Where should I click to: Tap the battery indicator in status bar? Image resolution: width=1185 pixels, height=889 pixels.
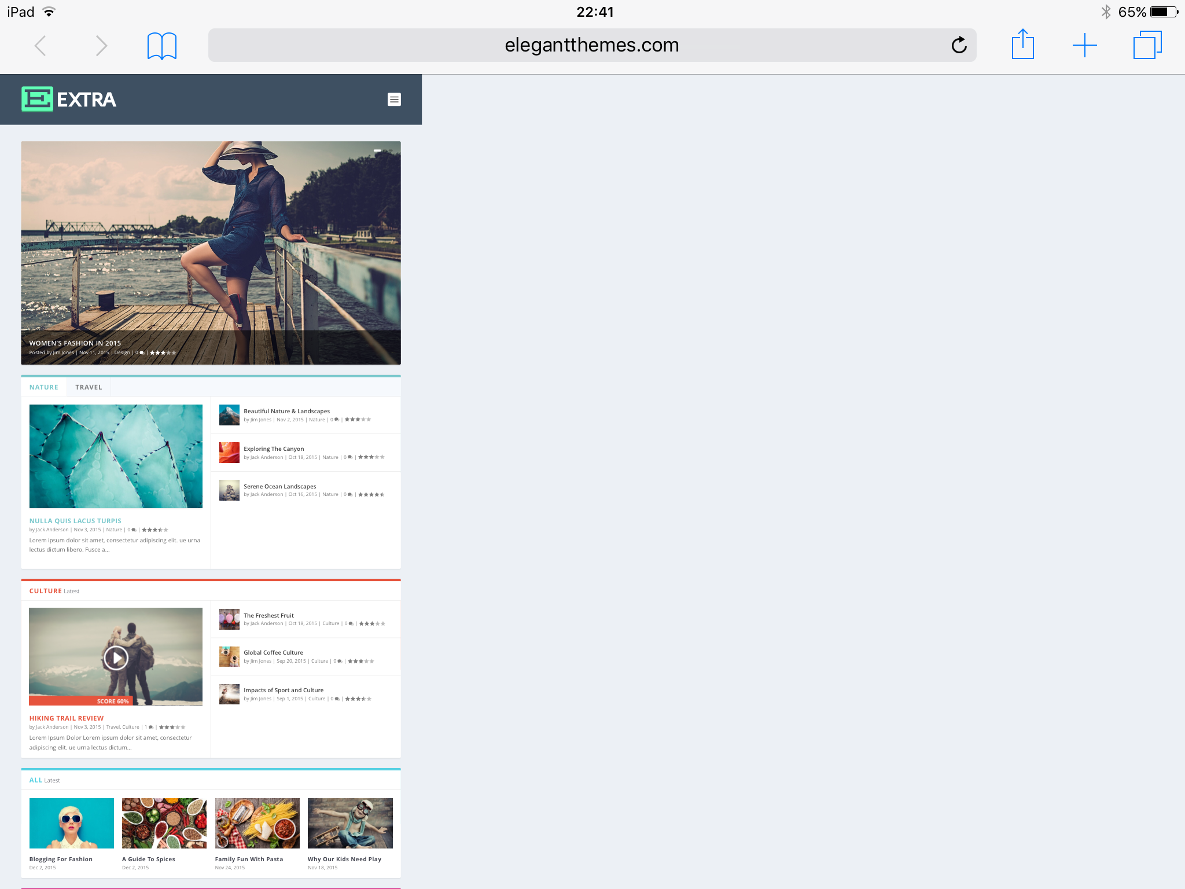[1164, 12]
